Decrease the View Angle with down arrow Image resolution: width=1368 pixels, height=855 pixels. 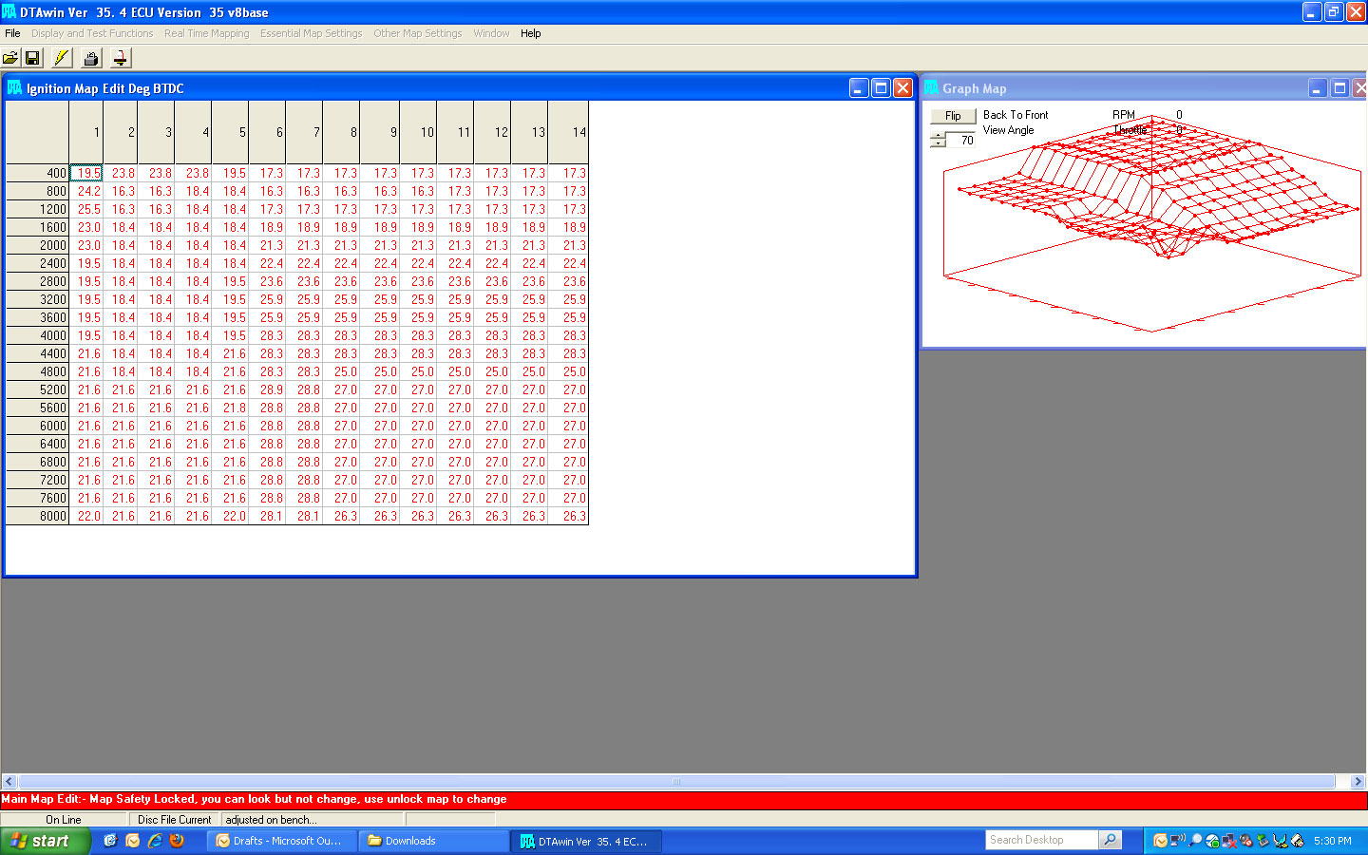[x=939, y=144]
